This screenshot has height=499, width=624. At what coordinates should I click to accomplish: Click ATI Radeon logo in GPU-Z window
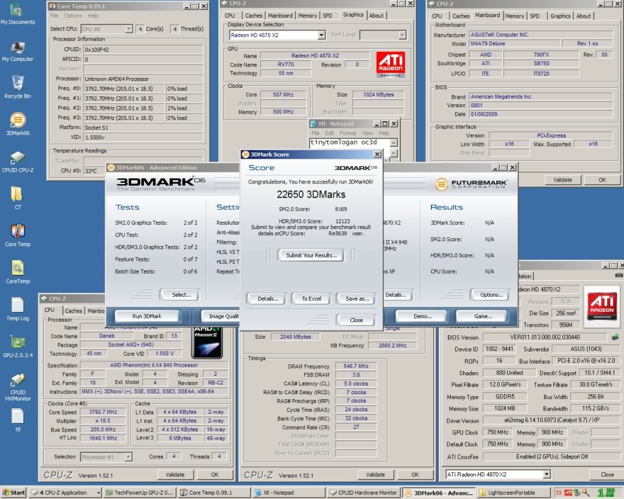[x=601, y=306]
